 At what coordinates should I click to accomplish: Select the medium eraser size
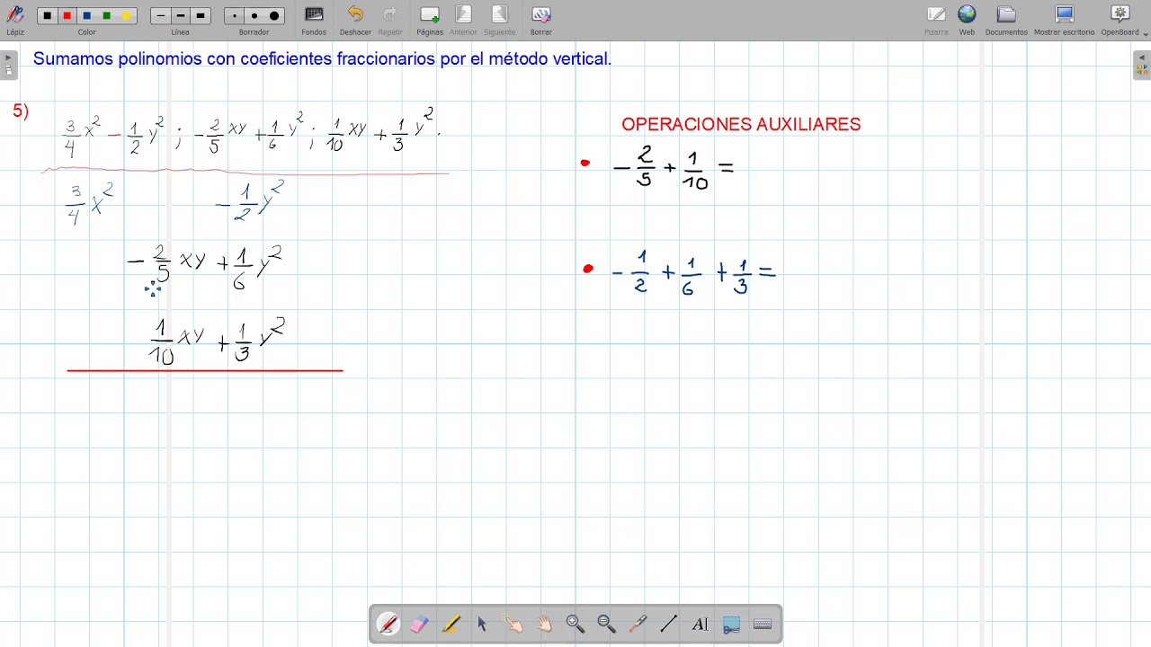click(254, 16)
